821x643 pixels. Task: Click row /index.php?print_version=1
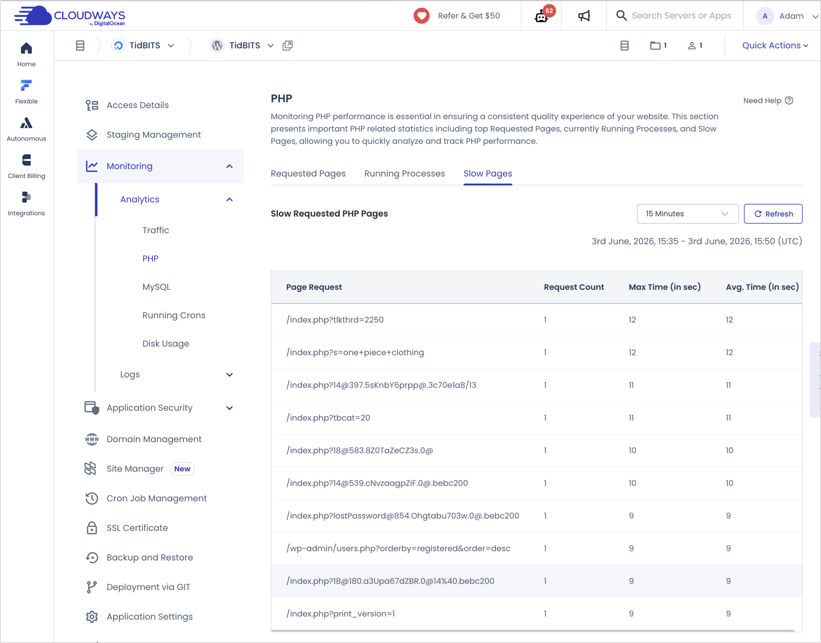[537, 614]
